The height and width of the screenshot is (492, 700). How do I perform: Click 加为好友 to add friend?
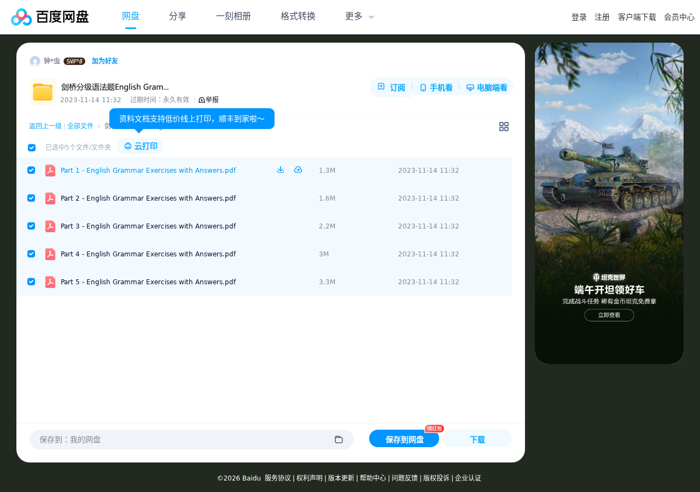click(105, 61)
